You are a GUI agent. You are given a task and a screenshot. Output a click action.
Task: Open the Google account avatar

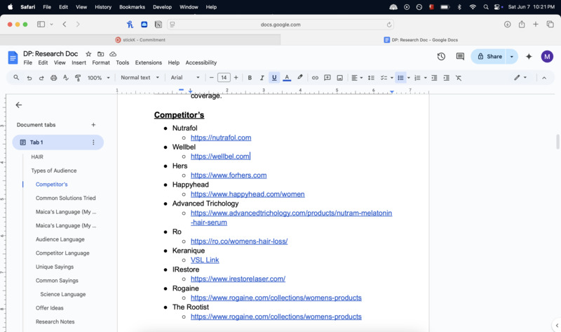tap(547, 56)
